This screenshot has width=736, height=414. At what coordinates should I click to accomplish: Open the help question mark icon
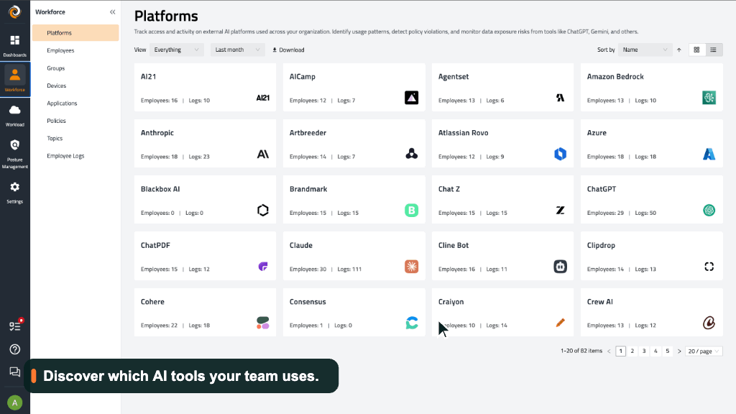tap(15, 349)
